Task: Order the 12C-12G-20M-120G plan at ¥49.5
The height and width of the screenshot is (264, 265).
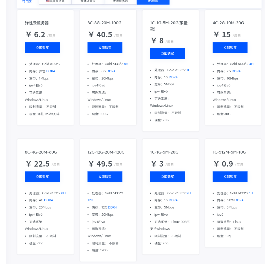Action: pyautogui.click(x=105, y=177)
